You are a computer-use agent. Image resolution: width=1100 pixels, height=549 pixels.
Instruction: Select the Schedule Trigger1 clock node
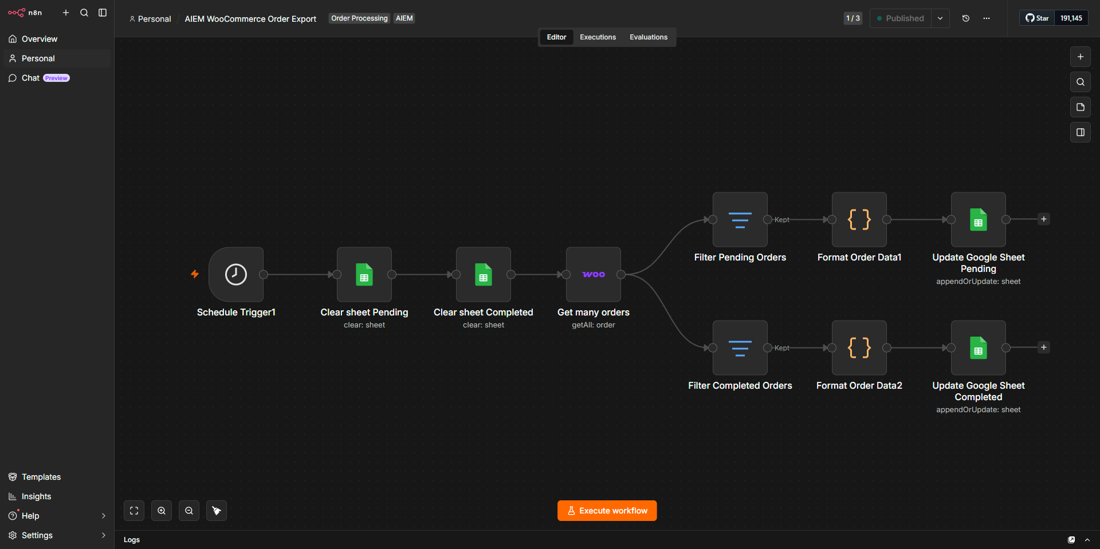[236, 275]
